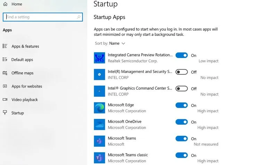Turn off Microsoft OneDrive startup toggle
278x165 pixels.
coord(181,122)
